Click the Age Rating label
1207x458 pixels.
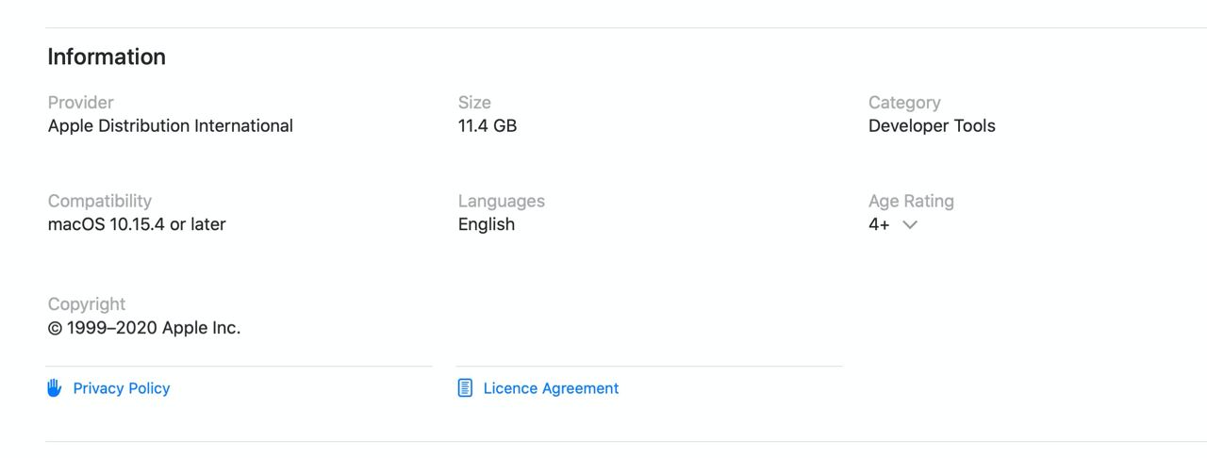click(x=911, y=201)
